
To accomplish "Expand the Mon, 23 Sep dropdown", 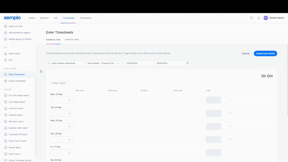I will point(62,100).
